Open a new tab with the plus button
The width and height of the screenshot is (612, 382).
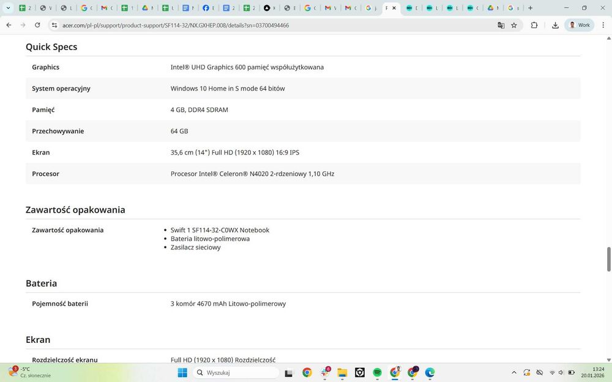[x=530, y=8]
